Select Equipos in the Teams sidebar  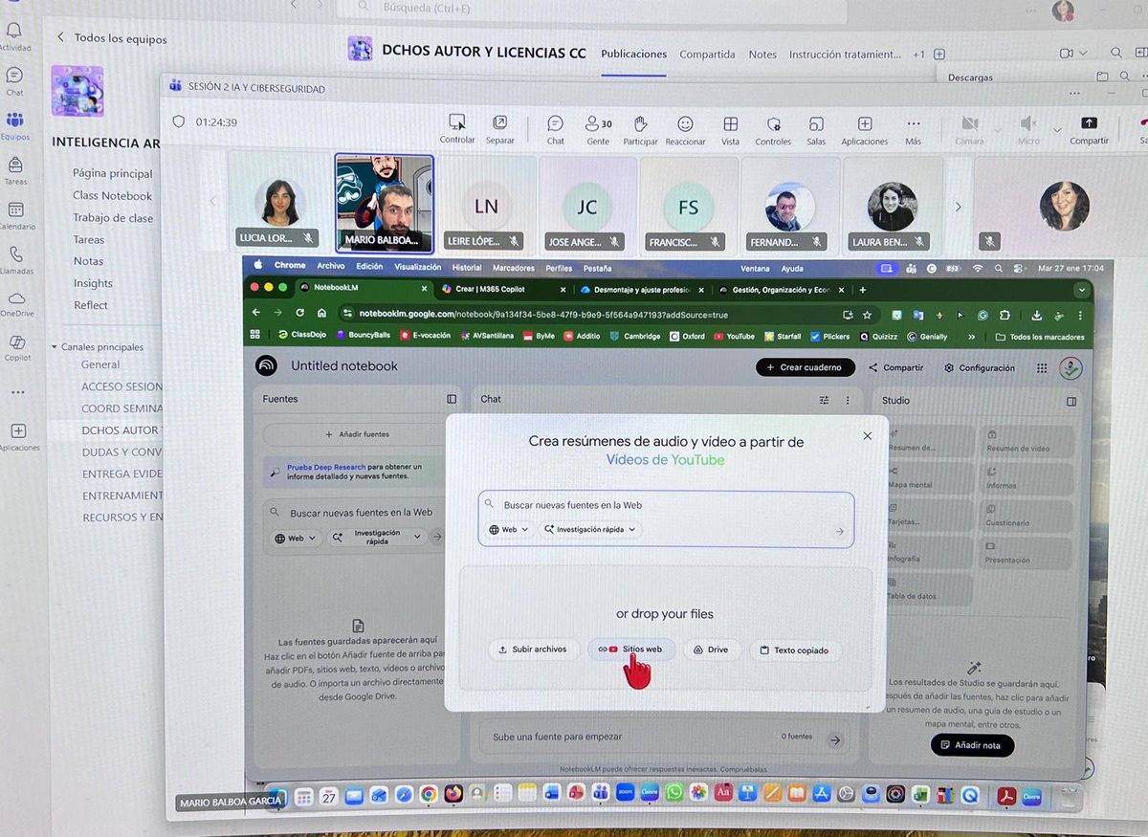[x=14, y=125]
